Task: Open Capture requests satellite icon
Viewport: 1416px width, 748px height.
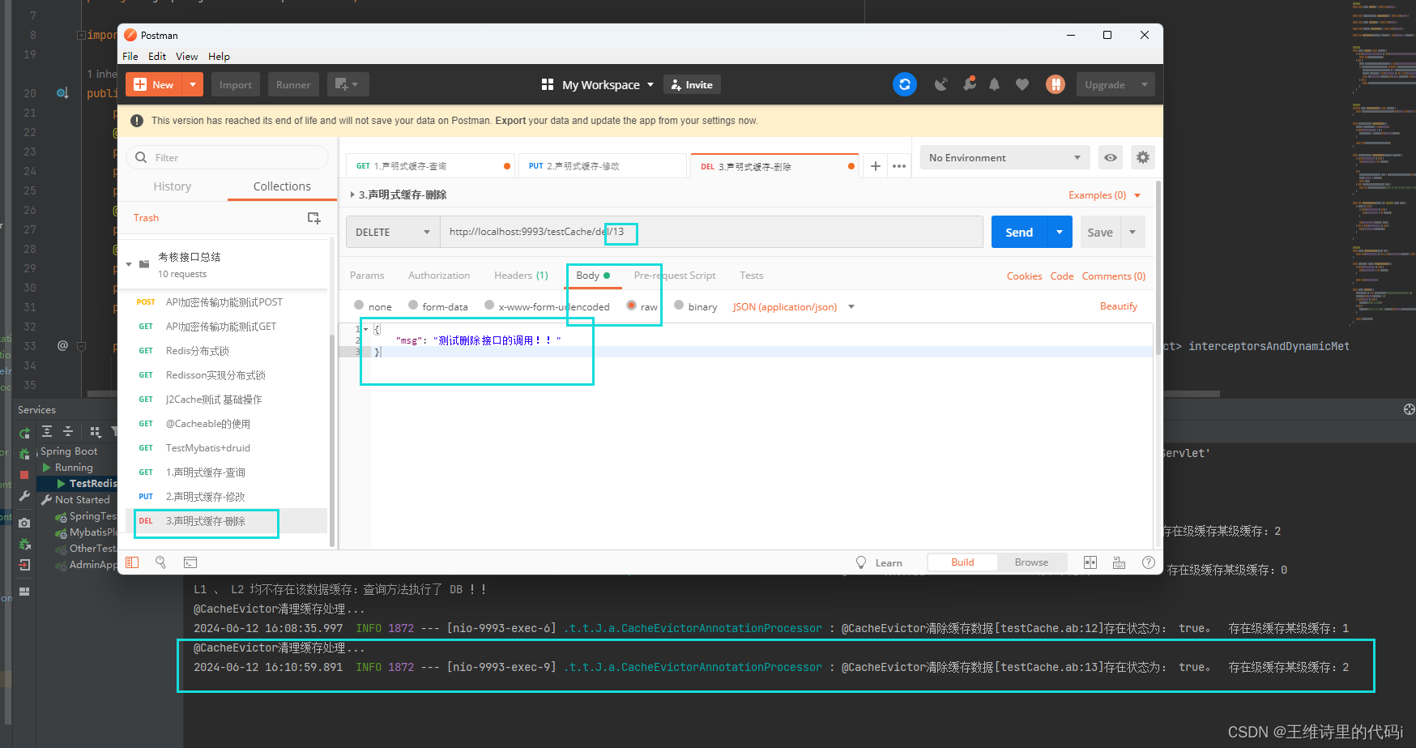Action: (x=940, y=84)
